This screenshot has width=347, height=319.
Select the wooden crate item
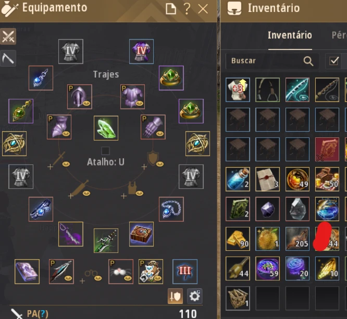tap(238, 298)
